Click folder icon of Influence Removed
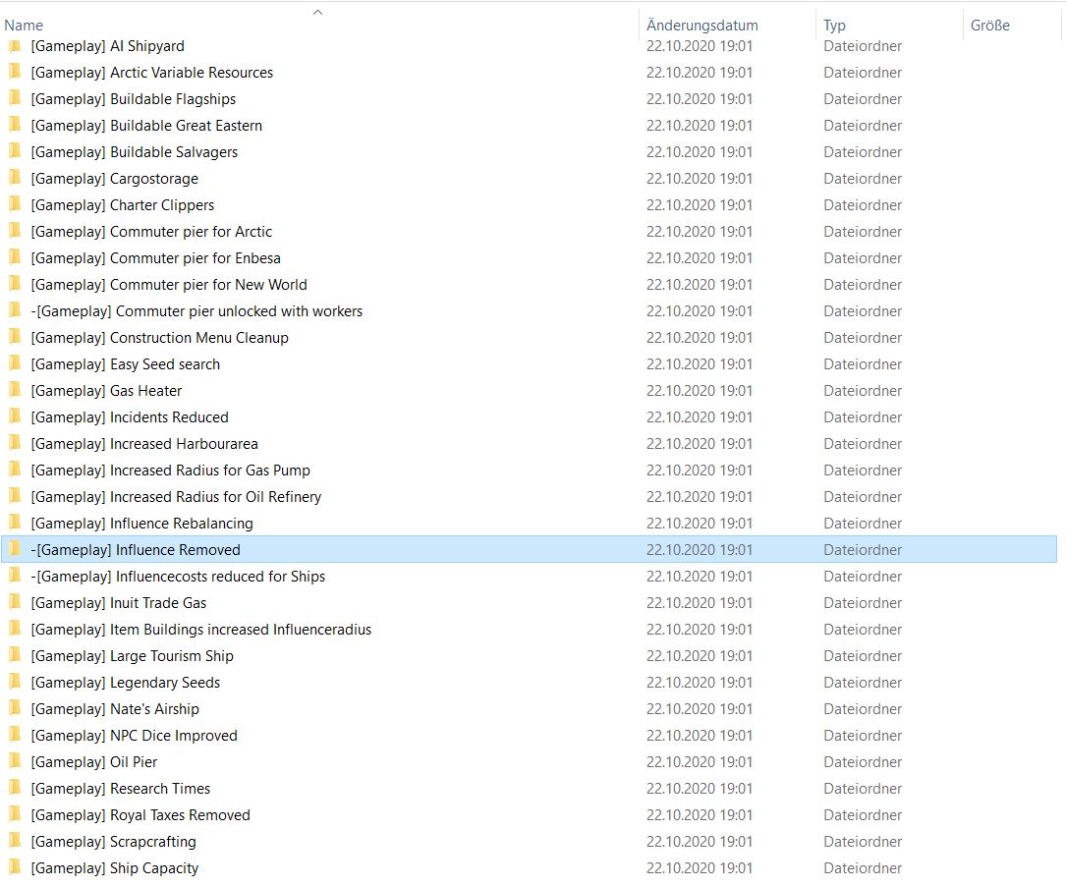The image size is (1066, 887). (15, 549)
